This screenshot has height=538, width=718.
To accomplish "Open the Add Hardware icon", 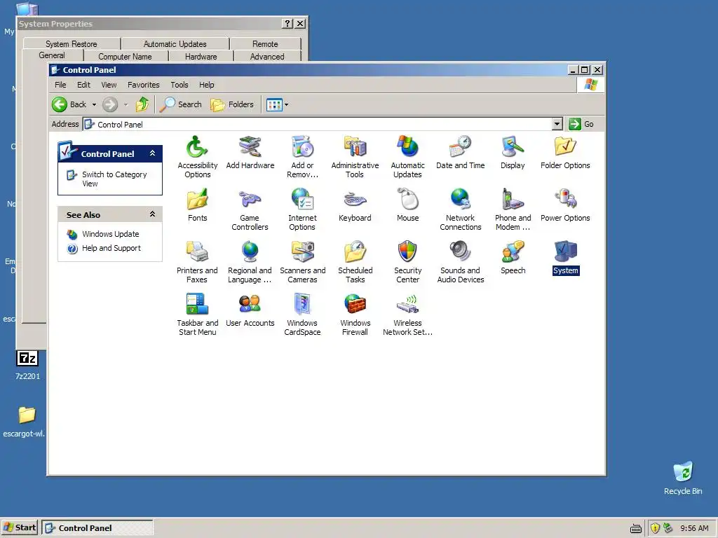I will pyautogui.click(x=250, y=152).
